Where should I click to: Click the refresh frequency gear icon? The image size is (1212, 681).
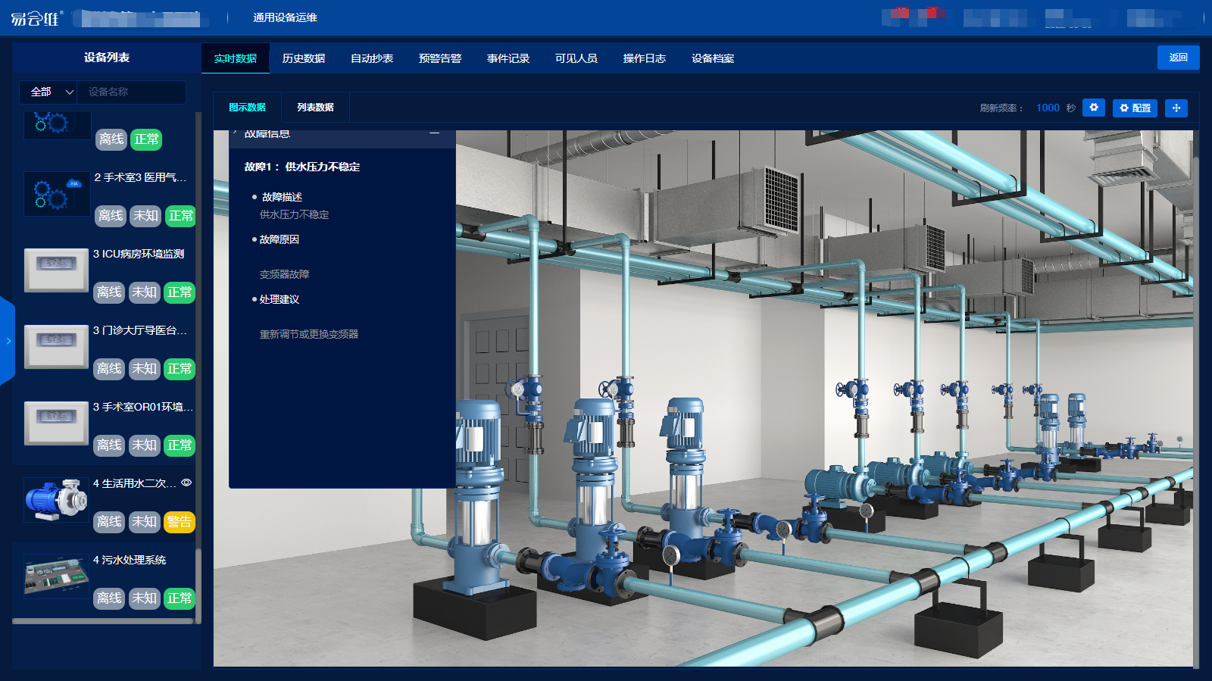tap(1093, 108)
